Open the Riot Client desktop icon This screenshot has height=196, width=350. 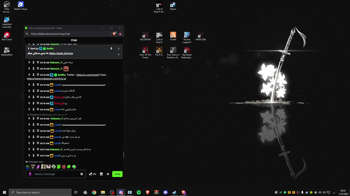click(x=7, y=36)
